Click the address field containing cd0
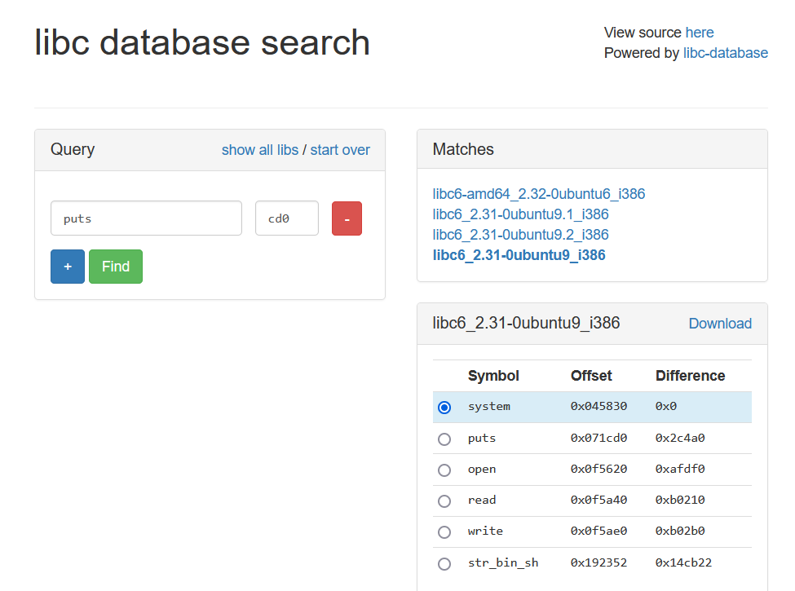The width and height of the screenshot is (795, 591). pyautogui.click(x=286, y=218)
